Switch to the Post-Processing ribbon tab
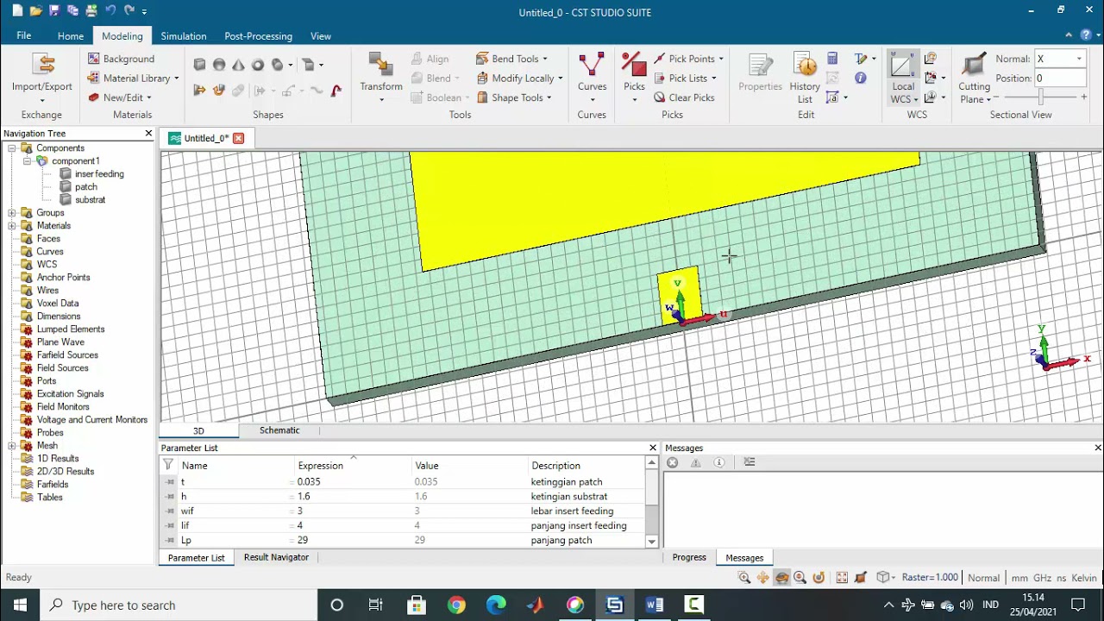The width and height of the screenshot is (1104, 621). pyautogui.click(x=258, y=36)
